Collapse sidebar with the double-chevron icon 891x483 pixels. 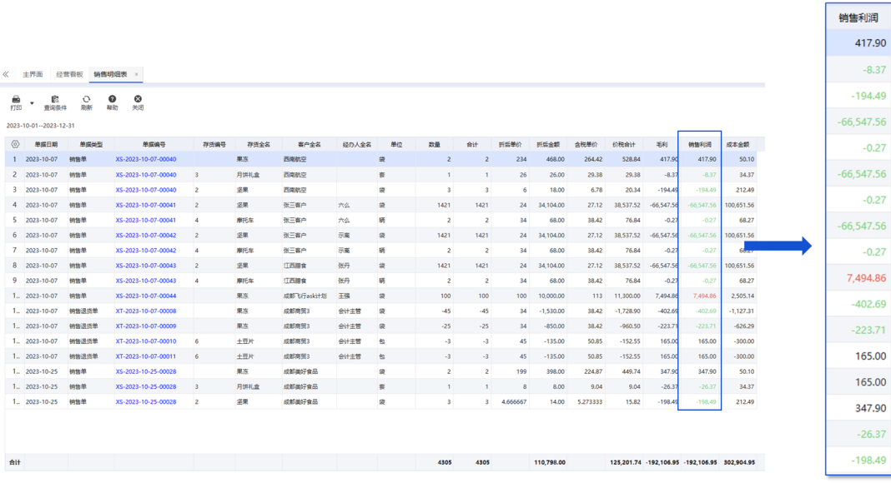pyautogui.click(x=6, y=74)
